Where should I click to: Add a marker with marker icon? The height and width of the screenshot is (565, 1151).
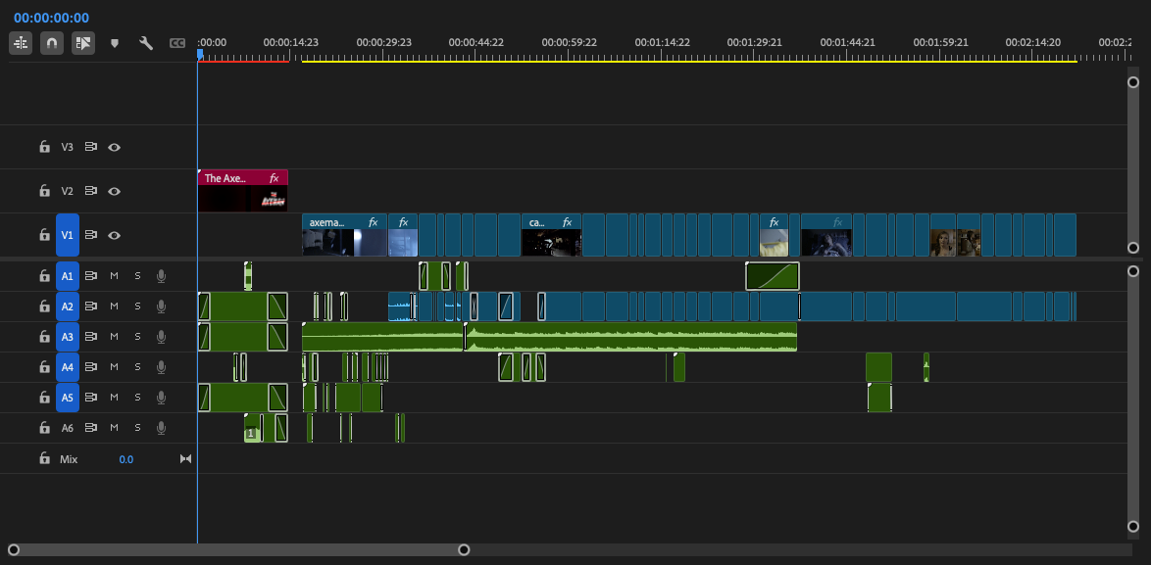[x=115, y=43]
